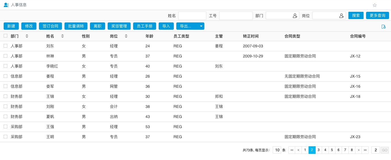391x160 pixels.
Task: Open the column settings icon
Action: coord(383,26)
